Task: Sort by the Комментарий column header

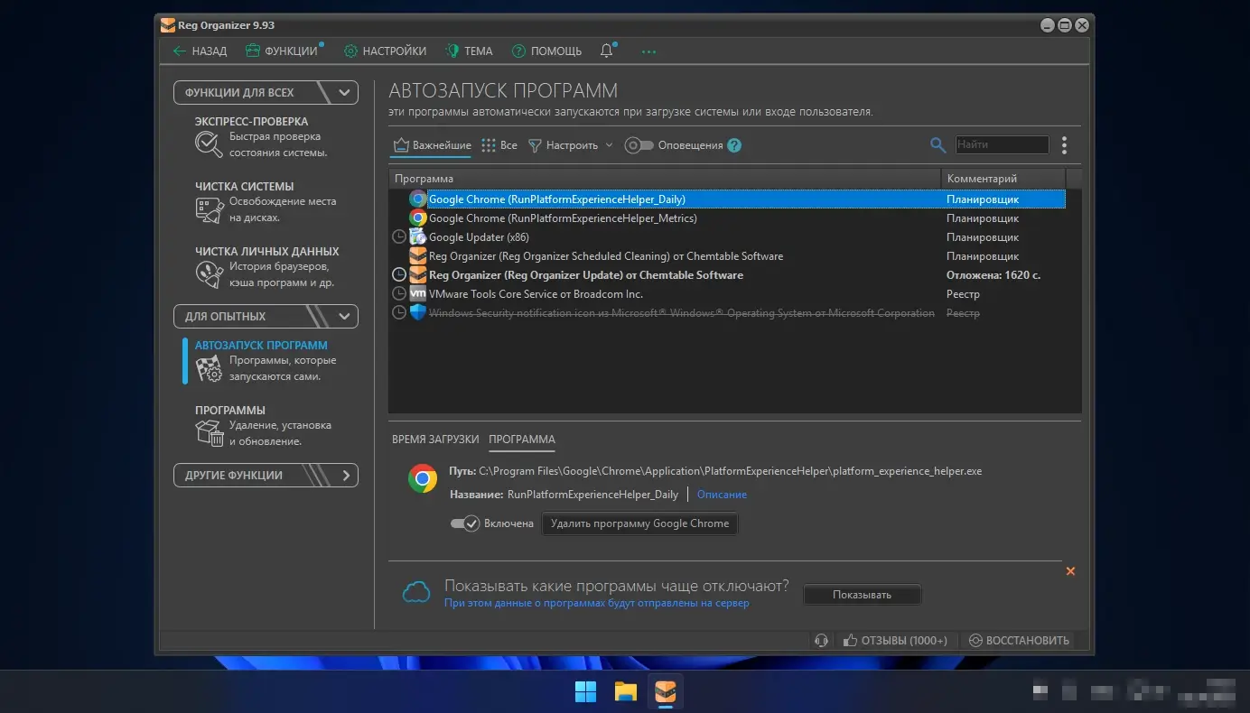Action: click(1003, 179)
